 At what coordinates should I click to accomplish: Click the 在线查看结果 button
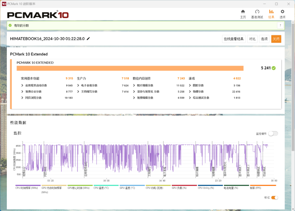tap(234, 39)
